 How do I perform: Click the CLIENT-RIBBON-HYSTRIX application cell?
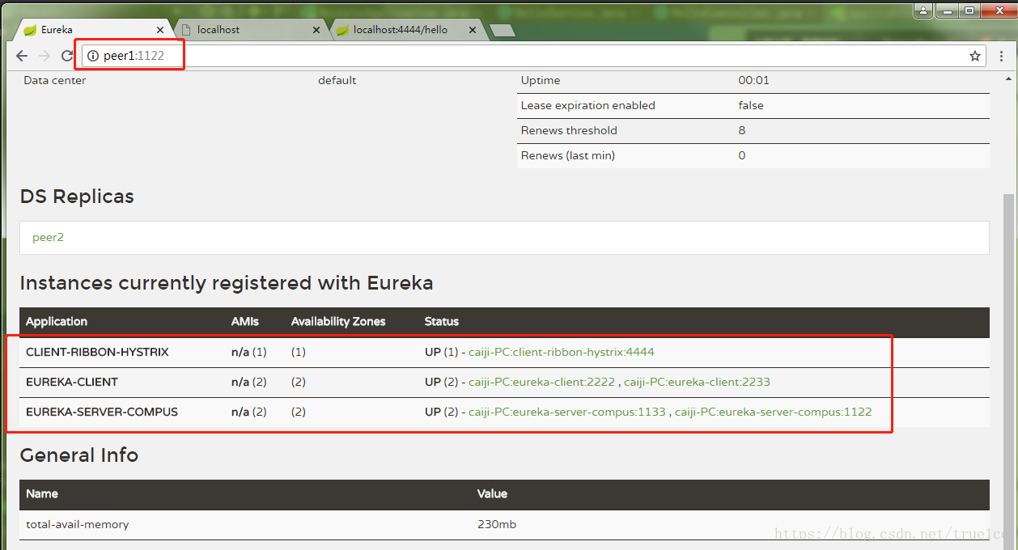pos(97,352)
